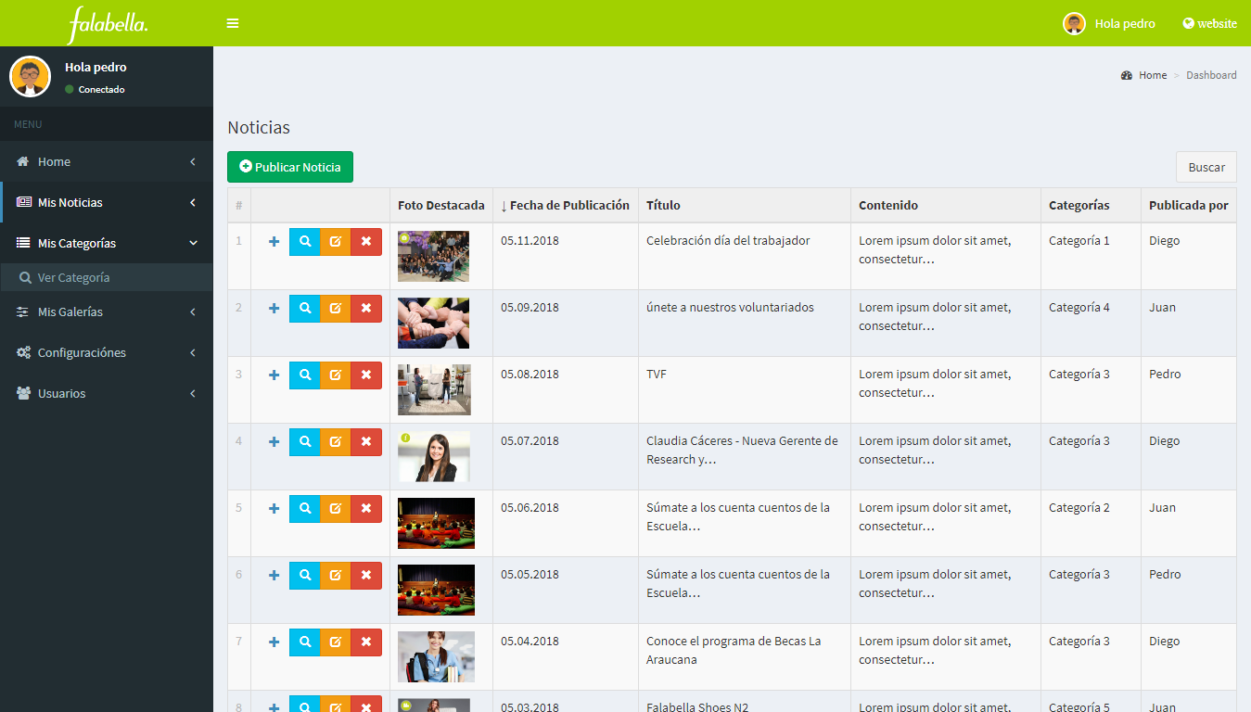The image size is (1251, 712).
Task: Expand the Home sidebar menu
Action: tap(106, 161)
